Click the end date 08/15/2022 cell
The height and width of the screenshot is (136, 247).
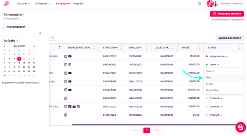135,107
